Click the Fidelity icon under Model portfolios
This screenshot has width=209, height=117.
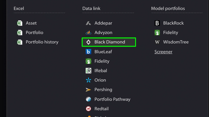click(157, 32)
